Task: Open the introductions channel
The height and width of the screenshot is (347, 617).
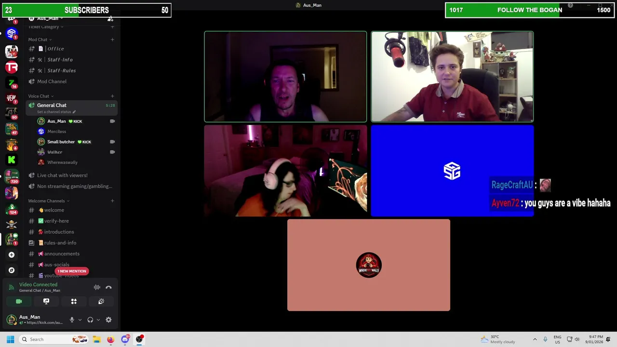Action: pos(71,232)
